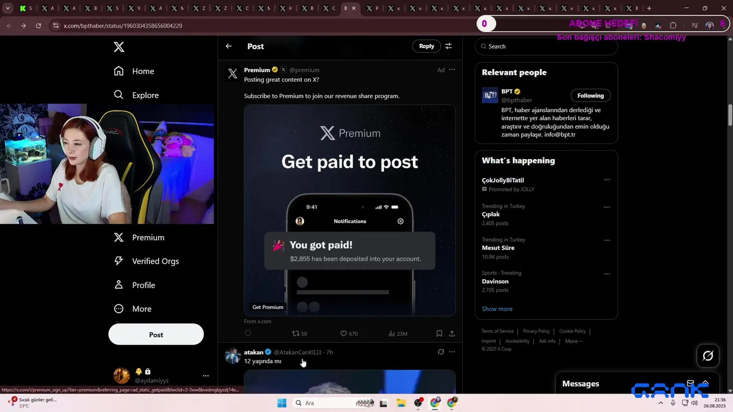Click the Explore magnifier icon in sidebar
Image resolution: width=733 pixels, height=412 pixels.
[x=119, y=95]
